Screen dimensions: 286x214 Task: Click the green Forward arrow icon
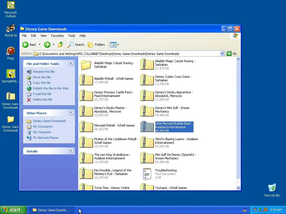pos(47,45)
